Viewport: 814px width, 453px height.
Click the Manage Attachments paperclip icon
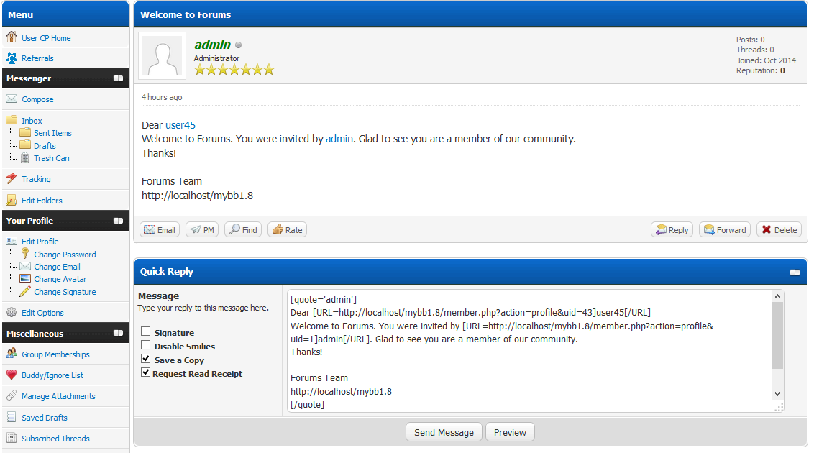coord(12,395)
